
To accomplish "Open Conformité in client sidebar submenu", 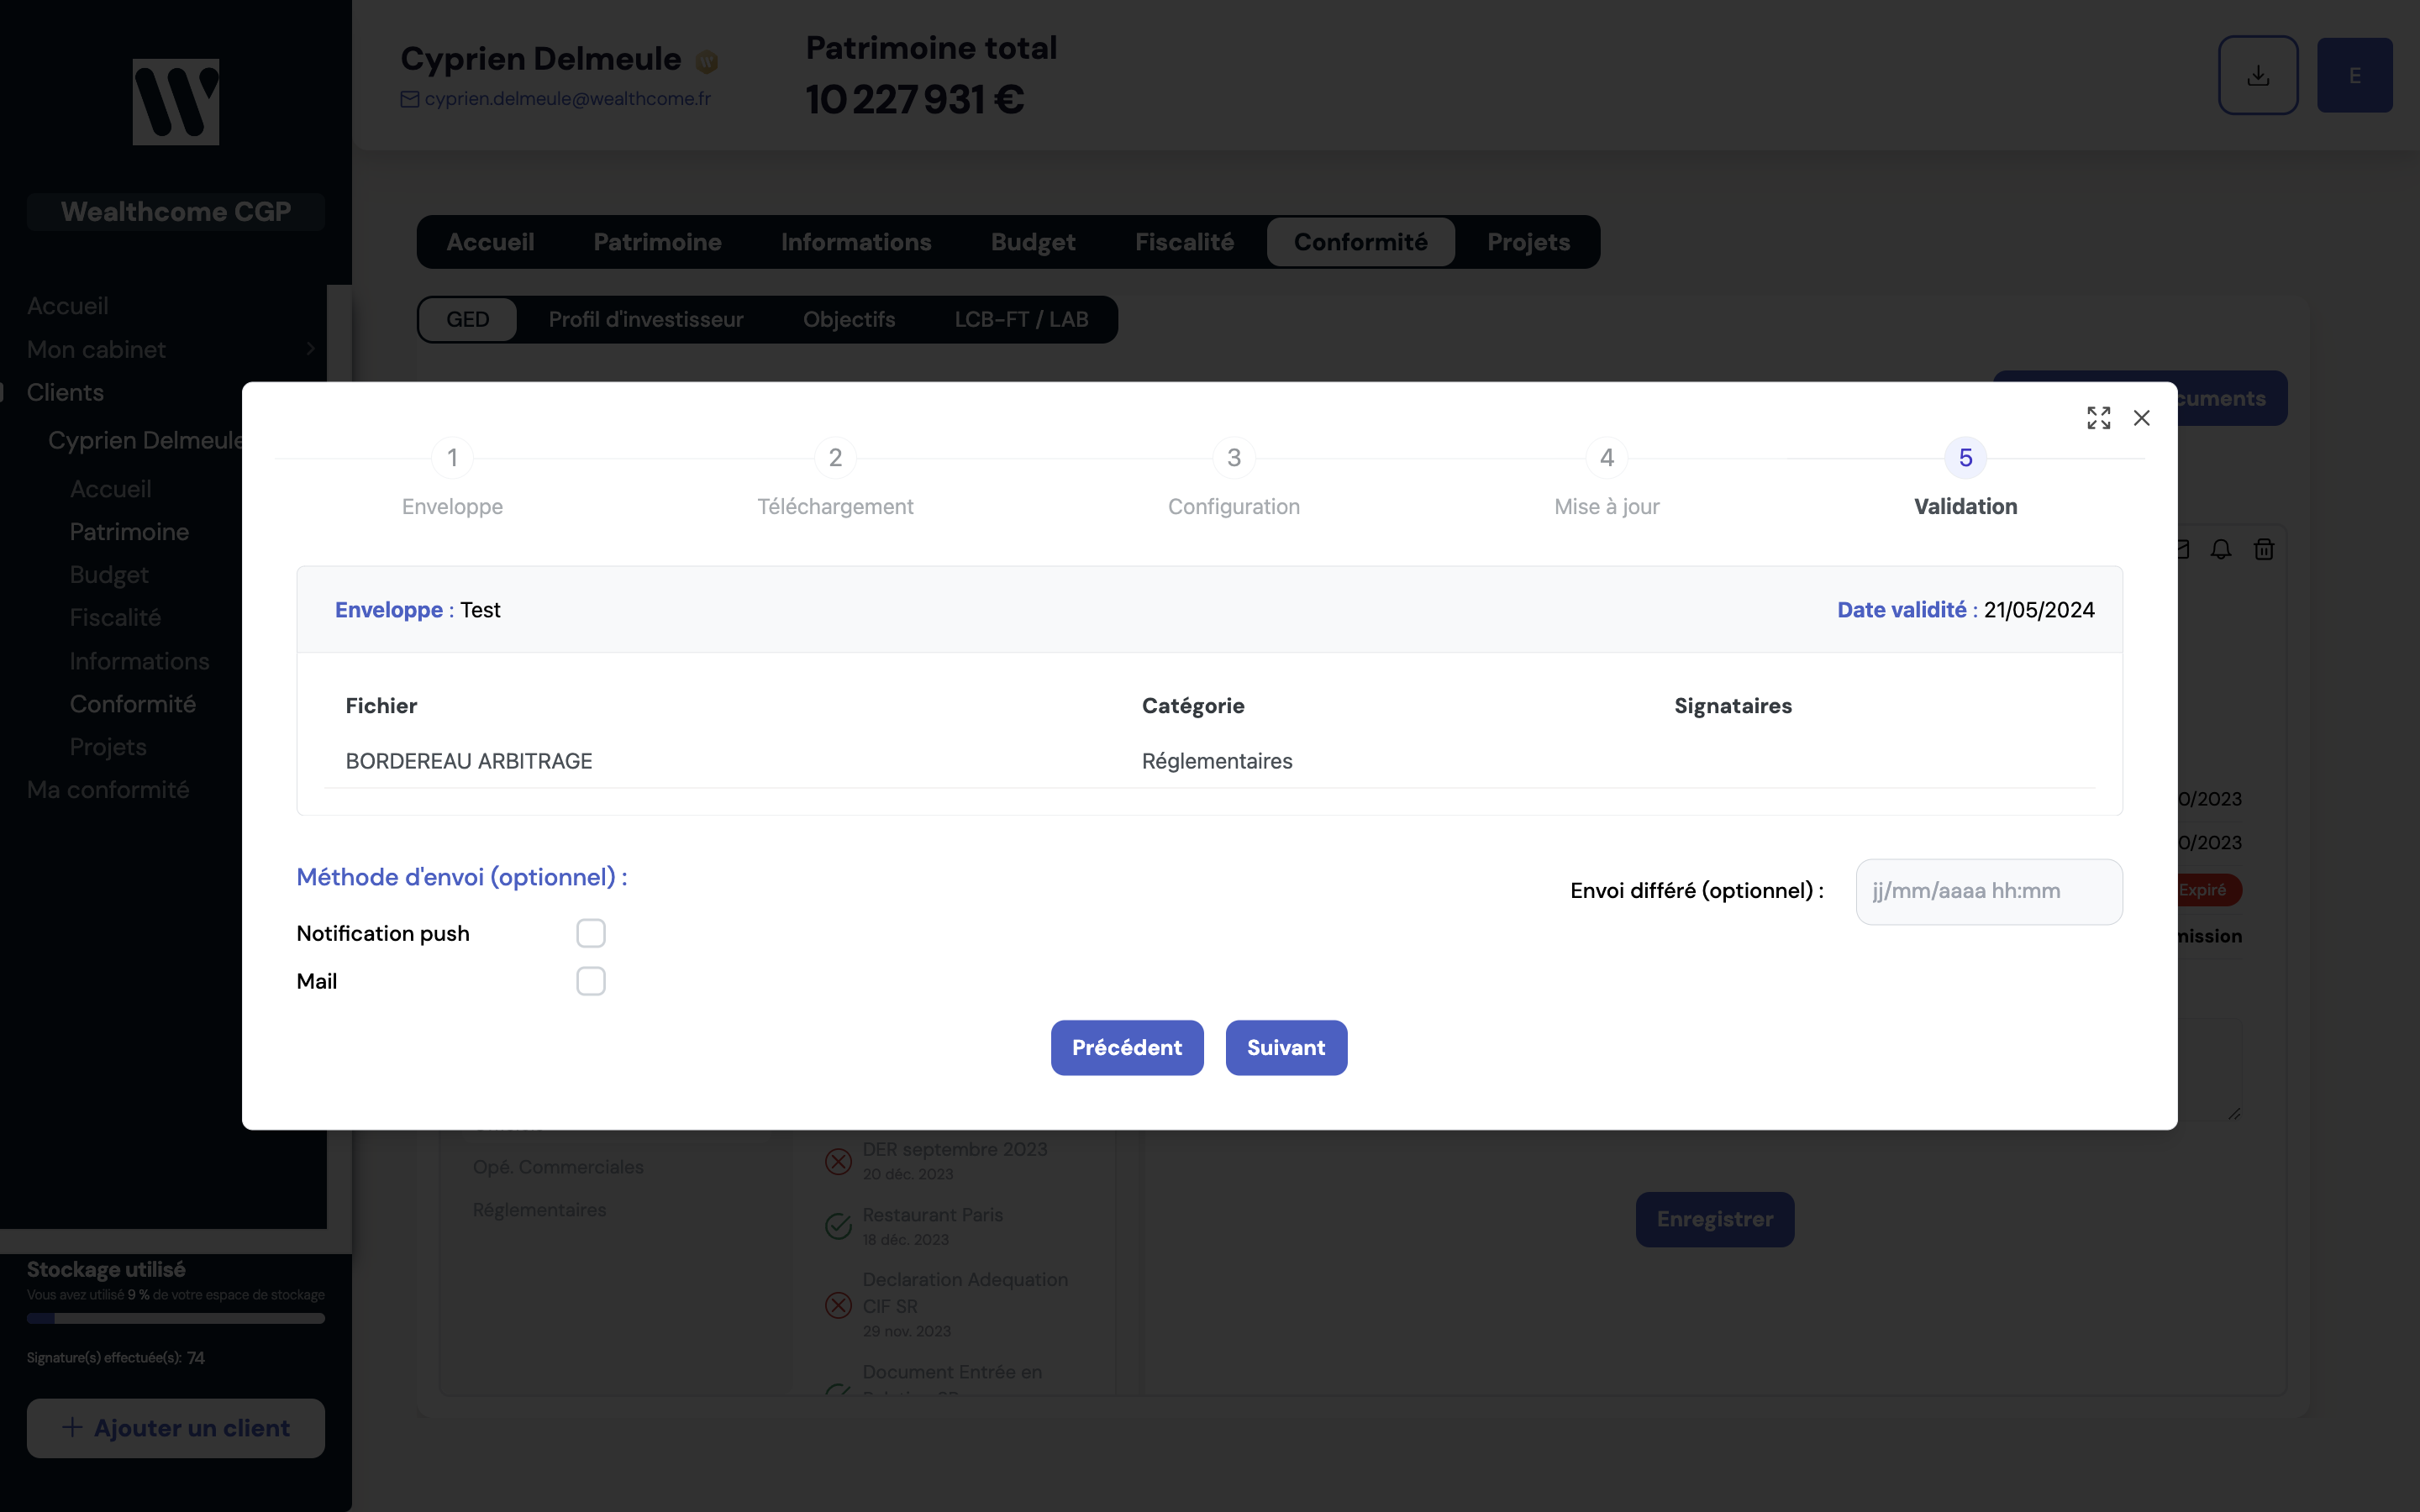I will pos(133,704).
